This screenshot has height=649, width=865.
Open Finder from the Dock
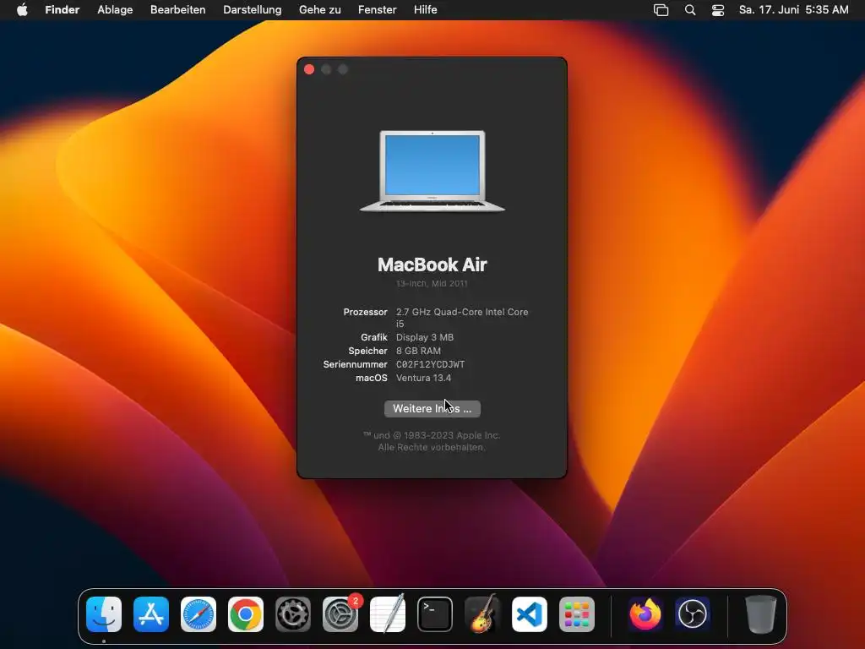pyautogui.click(x=104, y=614)
